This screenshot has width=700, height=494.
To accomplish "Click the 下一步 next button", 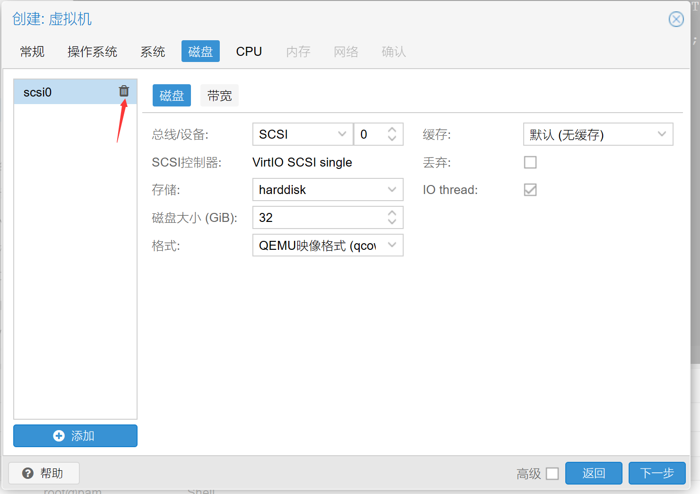I will coord(657,473).
